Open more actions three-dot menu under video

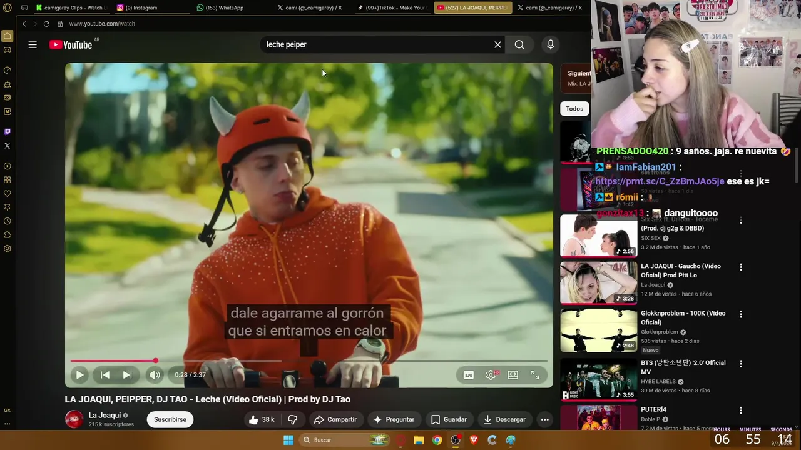click(545, 419)
